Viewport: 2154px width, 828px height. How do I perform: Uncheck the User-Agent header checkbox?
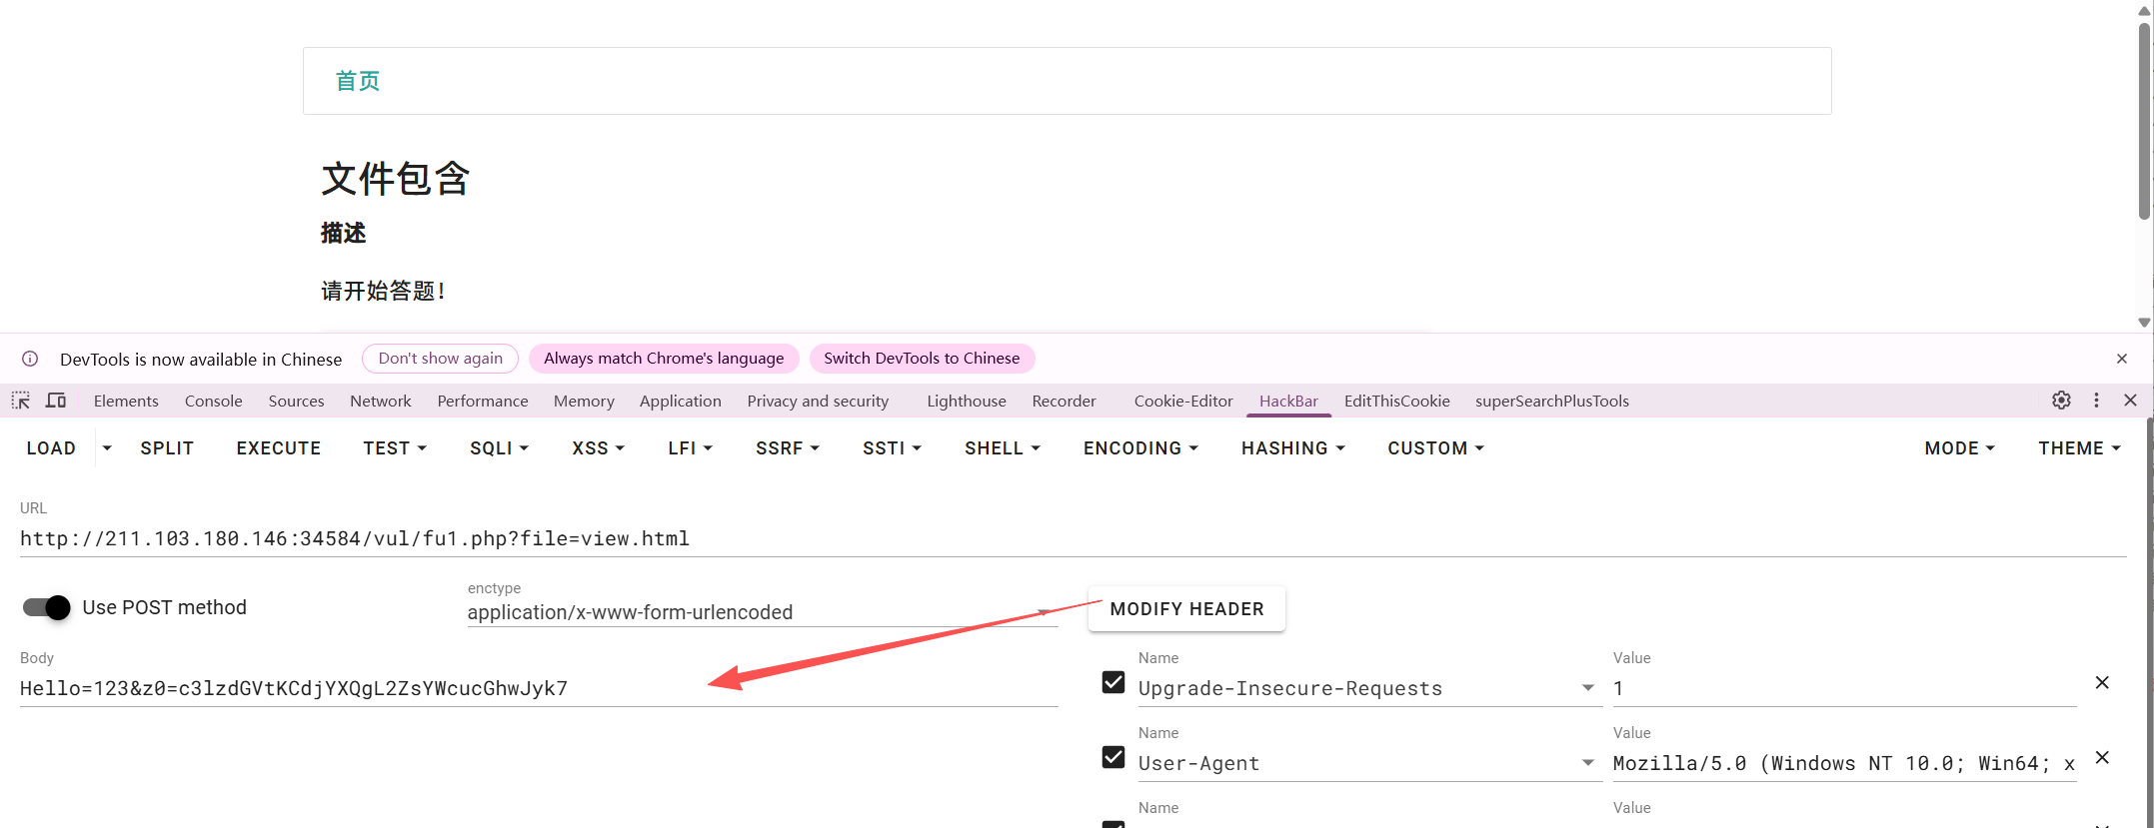coord(1113,757)
